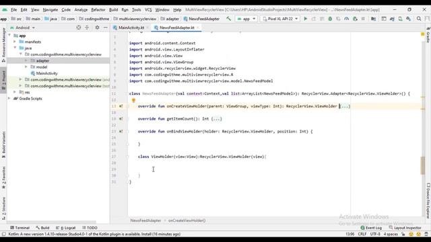Expand the res folder
This screenshot has height=242, width=431.
(15, 92)
